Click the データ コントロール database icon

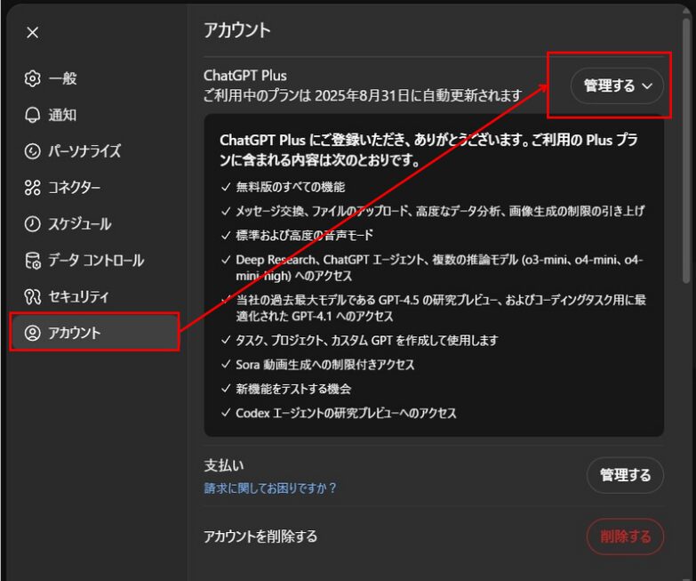click(32, 261)
